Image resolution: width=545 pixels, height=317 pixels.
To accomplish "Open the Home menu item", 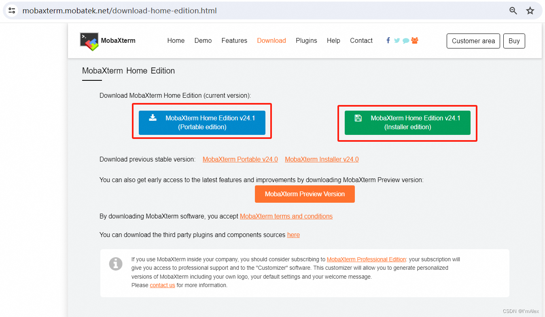I will (x=176, y=41).
